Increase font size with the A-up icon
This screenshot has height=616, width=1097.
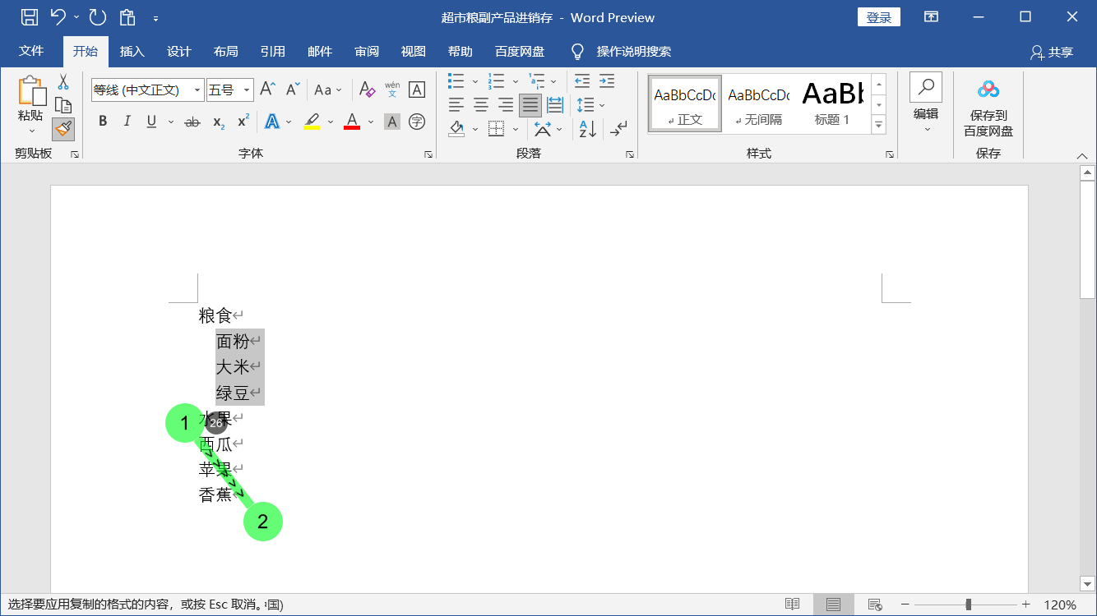267,90
